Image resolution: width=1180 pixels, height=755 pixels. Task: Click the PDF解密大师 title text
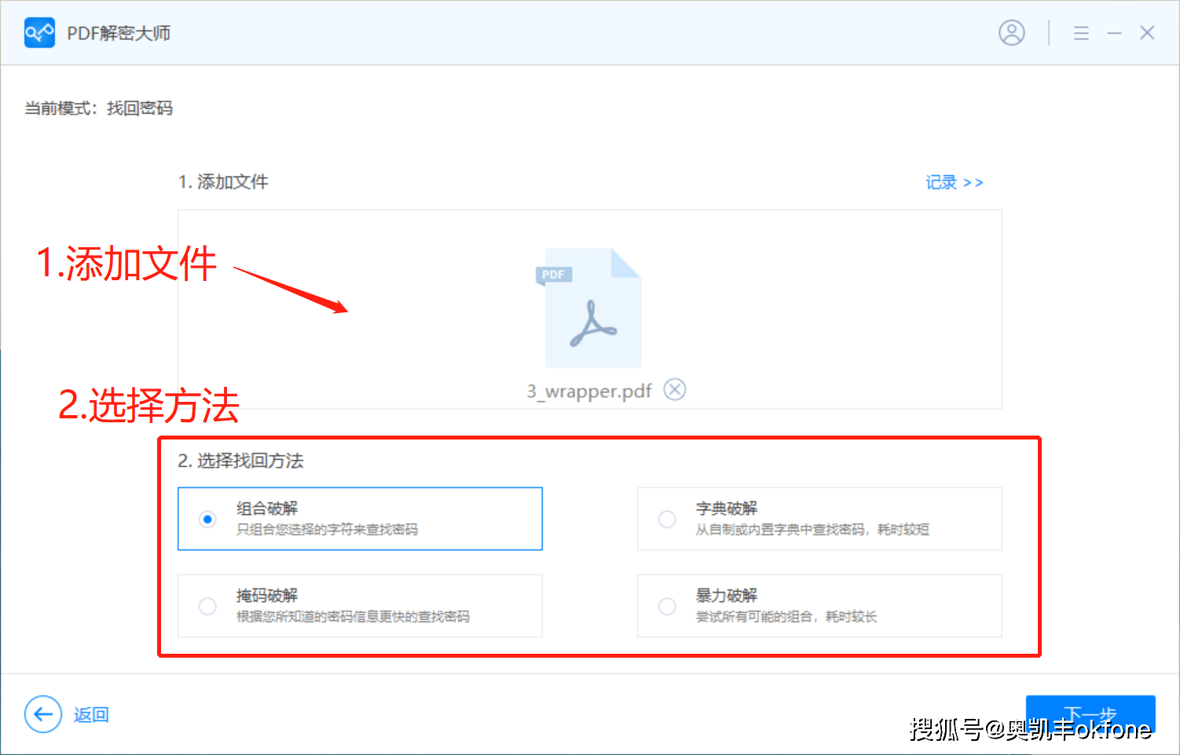click(119, 33)
